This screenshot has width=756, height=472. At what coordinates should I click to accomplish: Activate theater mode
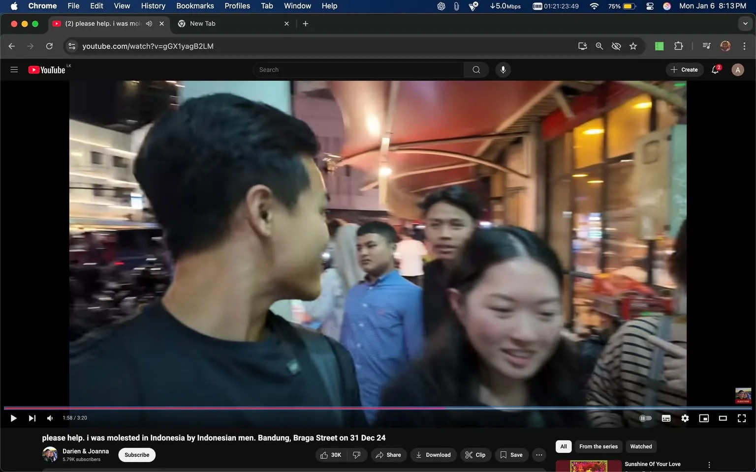tap(723, 418)
